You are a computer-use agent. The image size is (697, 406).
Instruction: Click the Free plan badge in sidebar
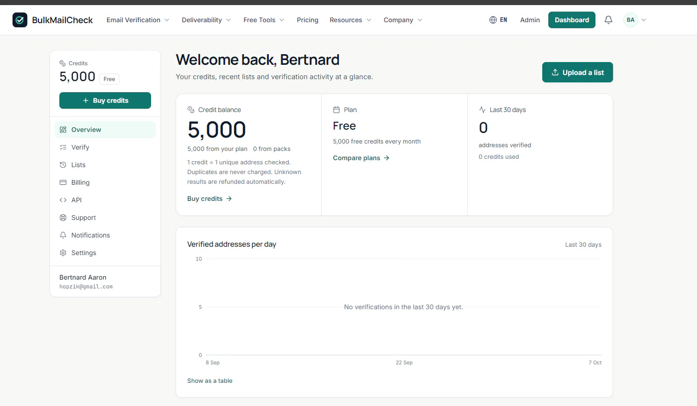pyautogui.click(x=109, y=79)
